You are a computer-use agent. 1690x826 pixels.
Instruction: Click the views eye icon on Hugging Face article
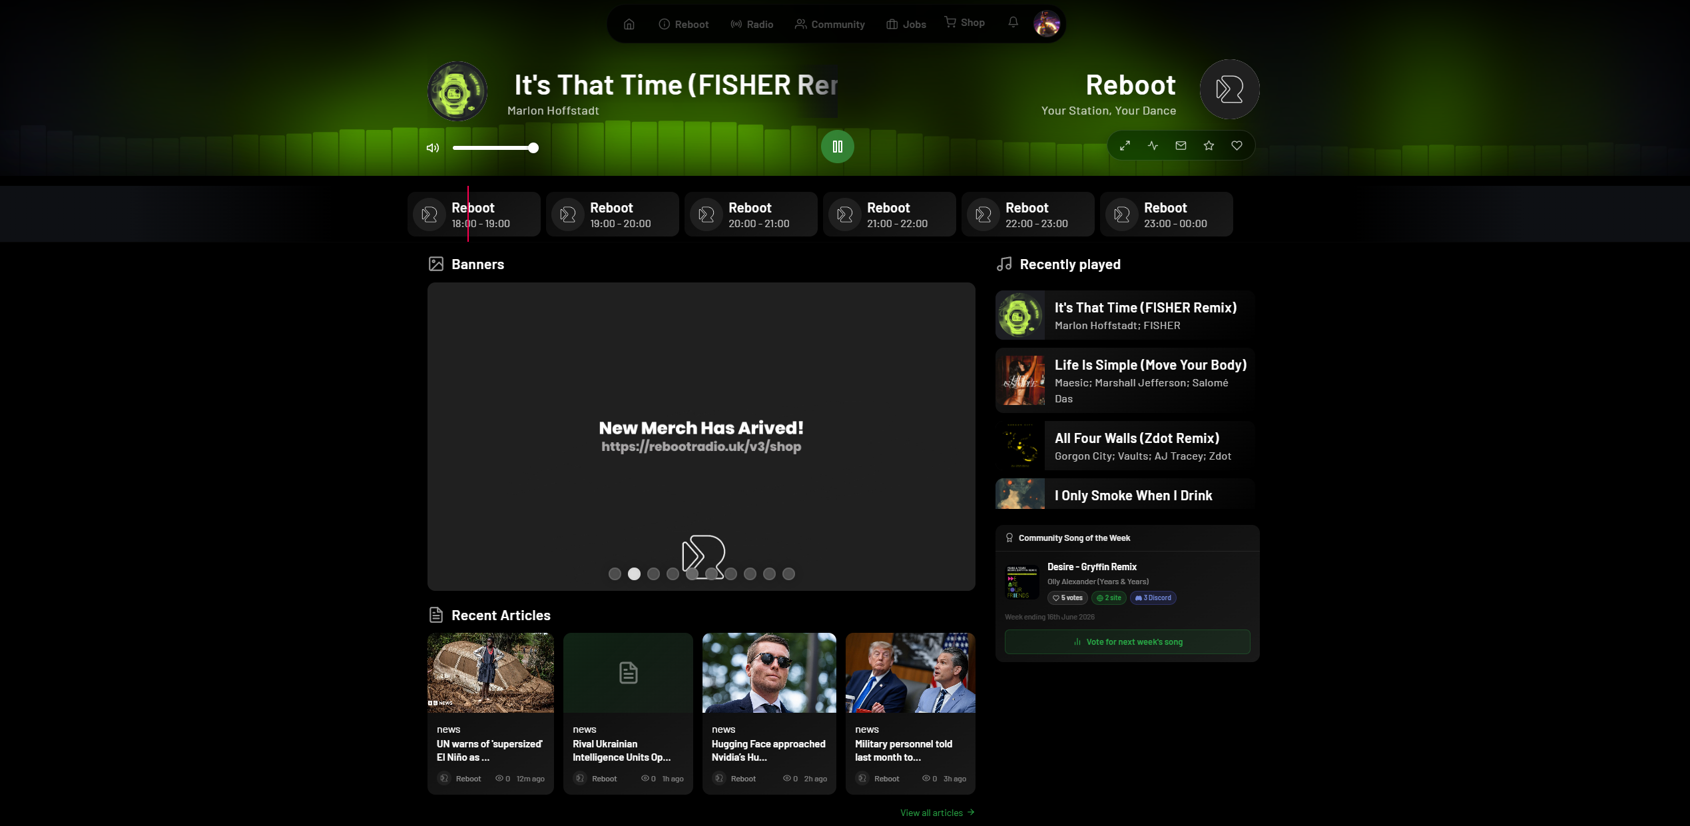pos(786,778)
